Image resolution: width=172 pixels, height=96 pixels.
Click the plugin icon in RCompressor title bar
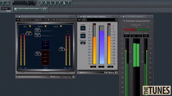[19, 17]
